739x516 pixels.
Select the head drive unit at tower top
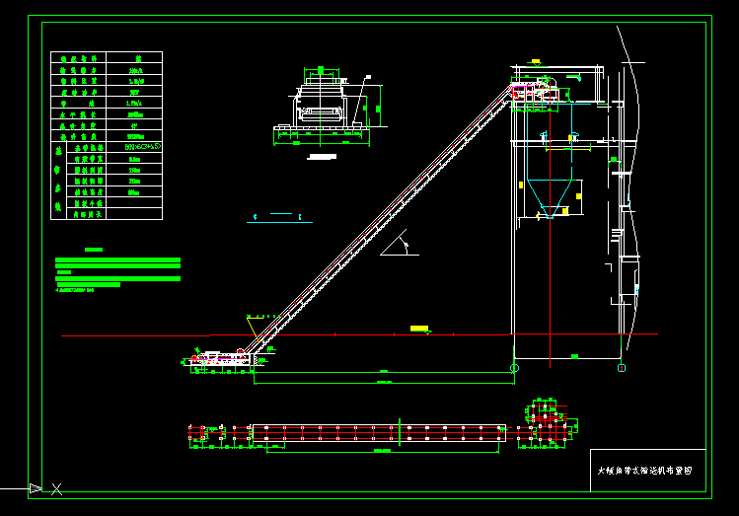536,92
